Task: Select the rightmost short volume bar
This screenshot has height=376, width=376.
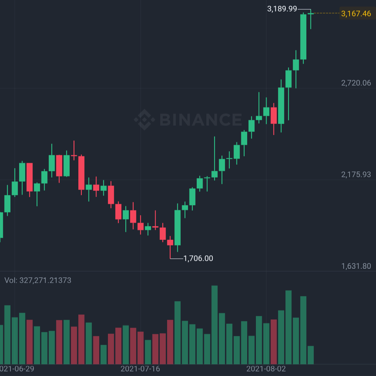Action: [x=310, y=354]
